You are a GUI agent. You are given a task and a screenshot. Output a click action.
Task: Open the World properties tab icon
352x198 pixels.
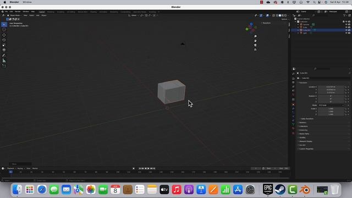pos(293,95)
